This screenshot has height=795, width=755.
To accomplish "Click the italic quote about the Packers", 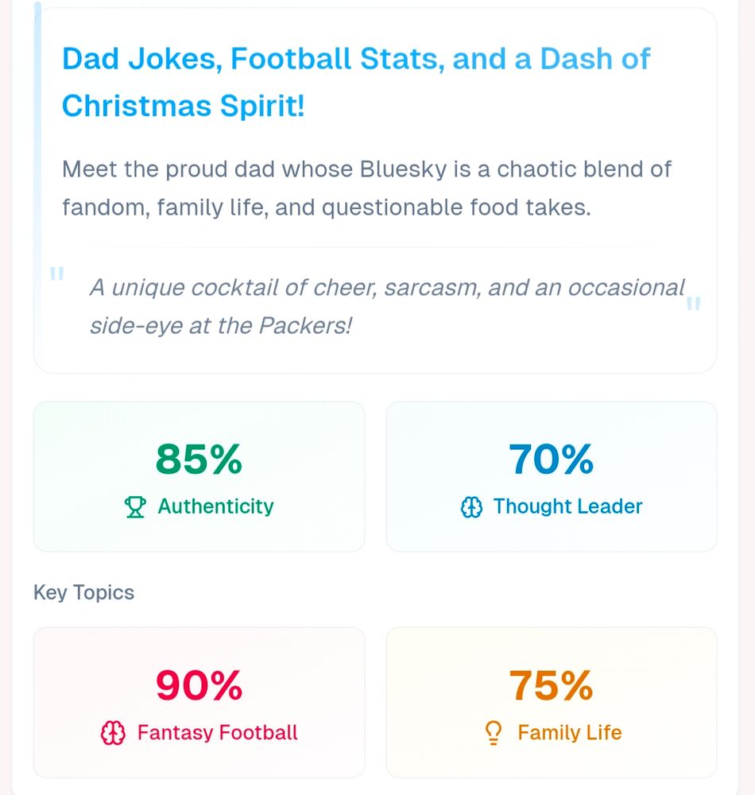I will pos(386,306).
